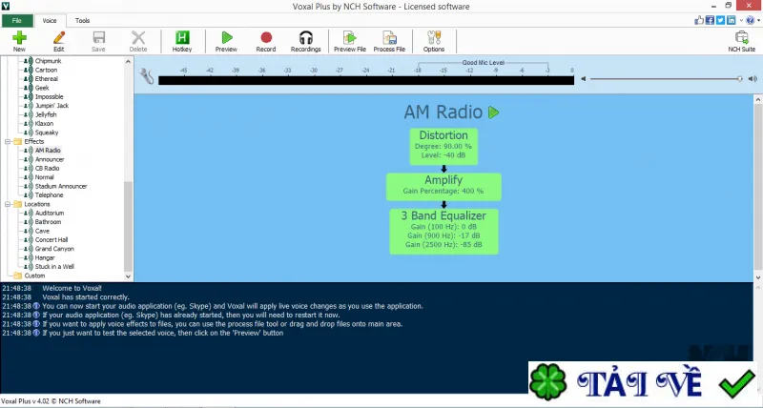Select the Bathroom location voice
Viewport: 763px width, 408px height.
(x=48, y=222)
